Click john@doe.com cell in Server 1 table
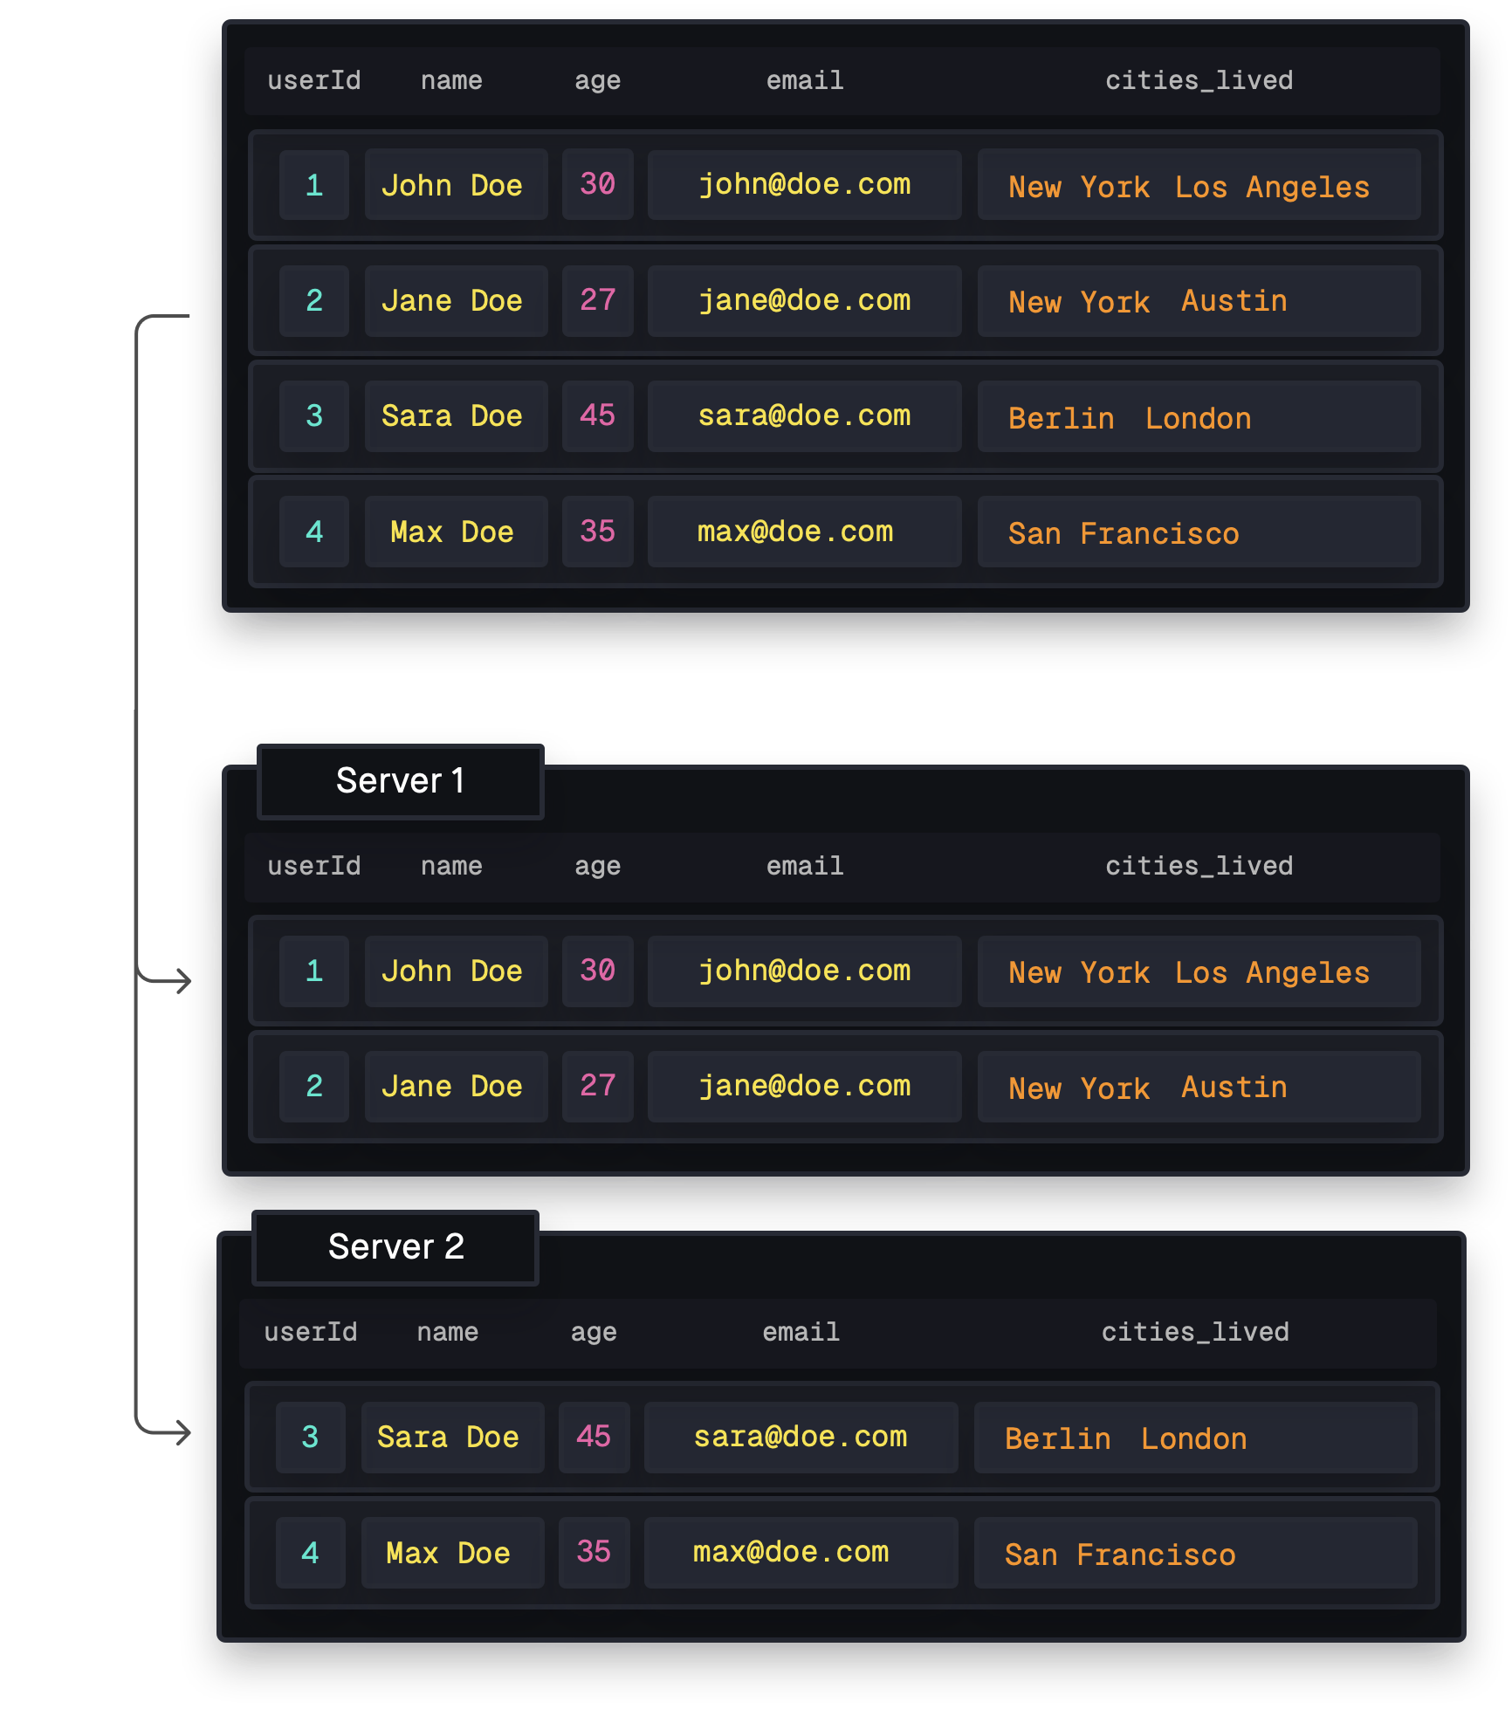The width and height of the screenshot is (1512, 1709). tap(804, 971)
